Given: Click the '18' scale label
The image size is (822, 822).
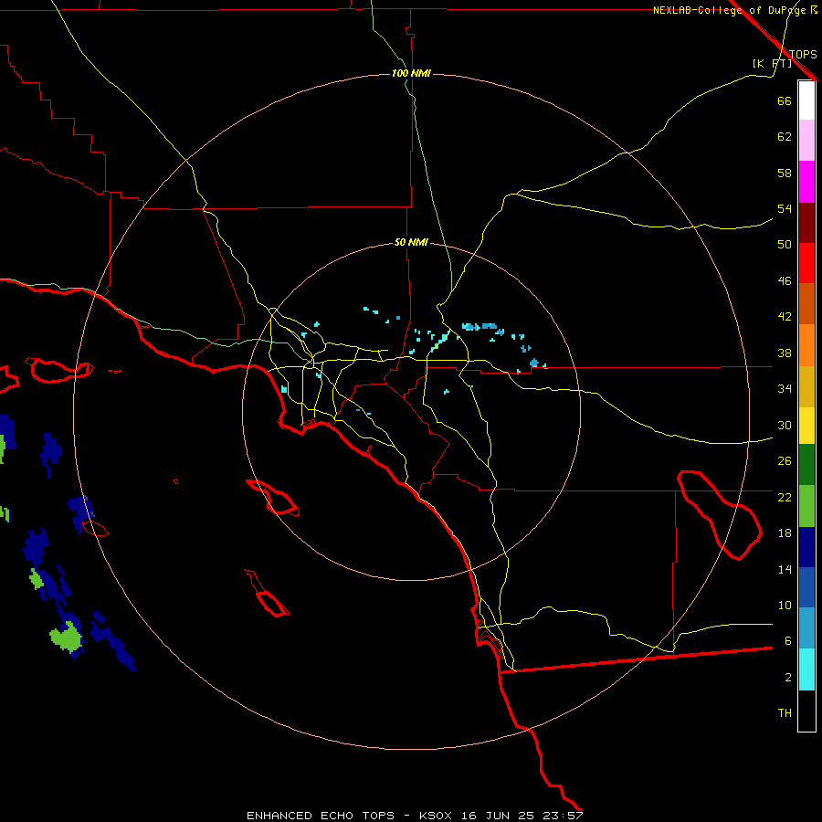Looking at the screenshot, I should pos(785,532).
